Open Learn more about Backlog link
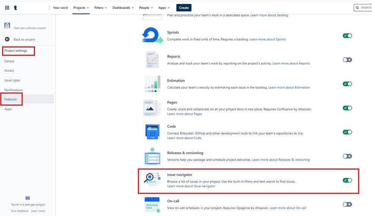 point(269,15)
